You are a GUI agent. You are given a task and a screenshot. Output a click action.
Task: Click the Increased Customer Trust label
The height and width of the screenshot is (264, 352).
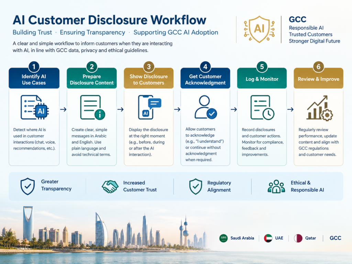pos(140,186)
